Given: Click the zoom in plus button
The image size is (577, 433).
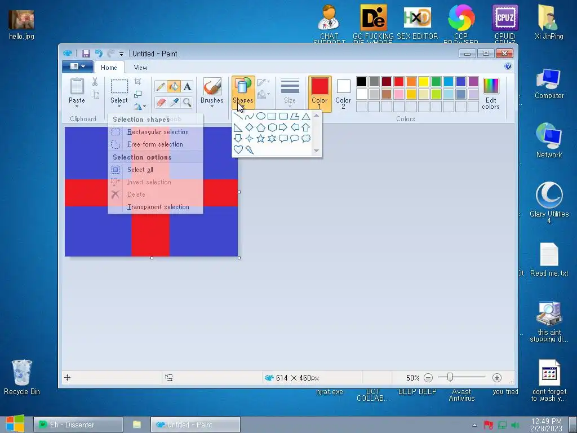Looking at the screenshot, I should [497, 378].
